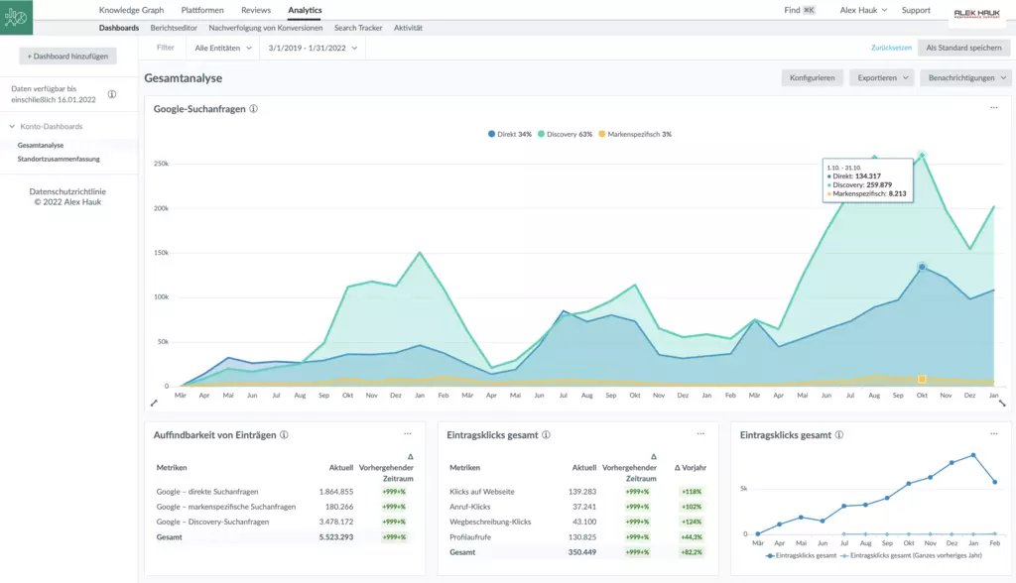Open three-dot menu of Eintragsklicks table panel
Image resolution: width=1016 pixels, height=583 pixels.
699,434
